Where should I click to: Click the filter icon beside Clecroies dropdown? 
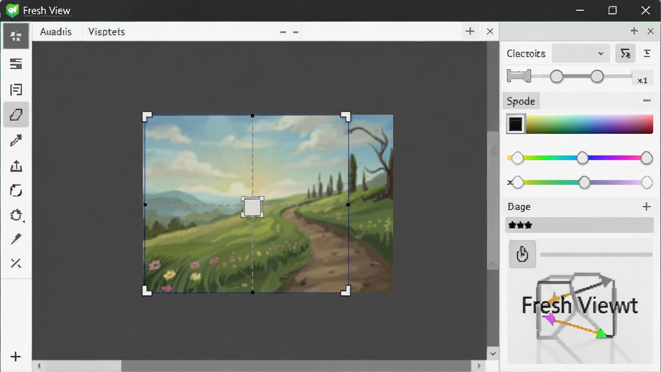(x=625, y=54)
